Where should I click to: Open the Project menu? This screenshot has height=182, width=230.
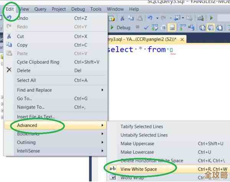tap(59, 9)
